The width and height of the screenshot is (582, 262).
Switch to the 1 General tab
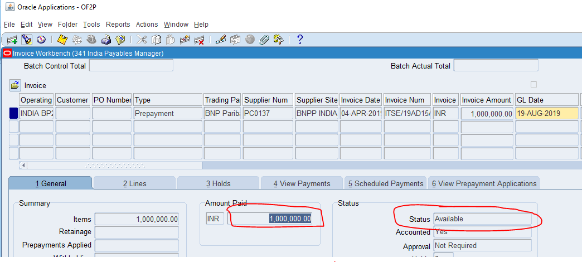click(50, 183)
